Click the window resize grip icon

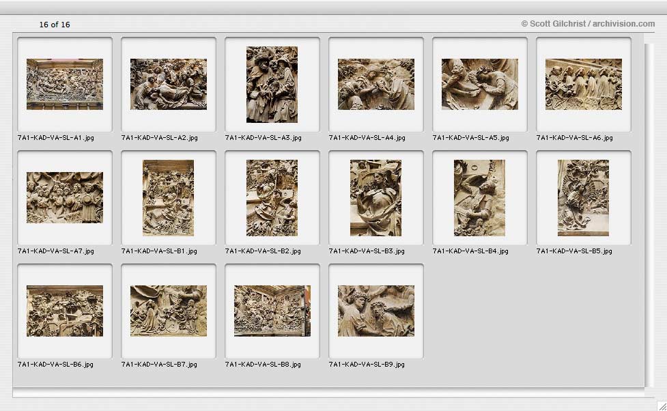click(662, 406)
